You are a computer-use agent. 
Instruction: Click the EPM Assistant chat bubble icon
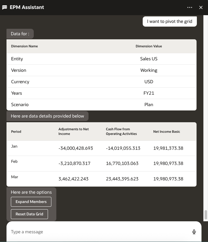[x=5, y=7]
